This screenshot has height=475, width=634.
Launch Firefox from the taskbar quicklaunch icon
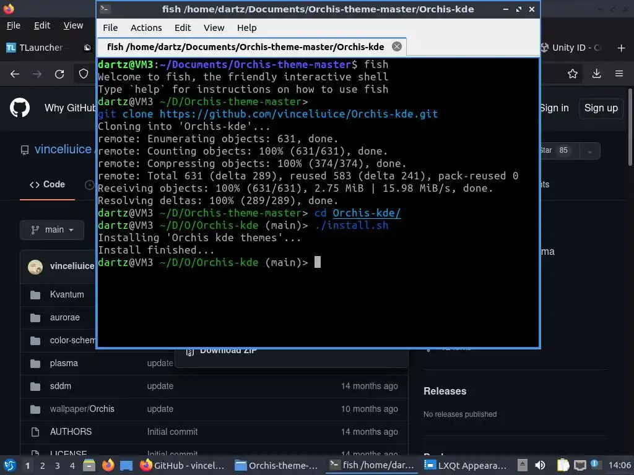[108, 465]
